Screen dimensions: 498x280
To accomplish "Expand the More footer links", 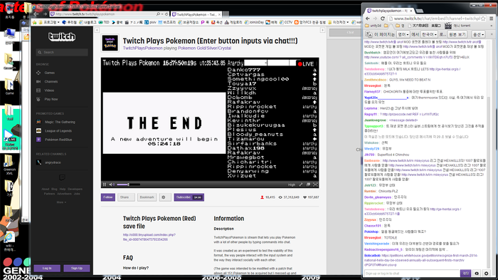I will 61,202.
